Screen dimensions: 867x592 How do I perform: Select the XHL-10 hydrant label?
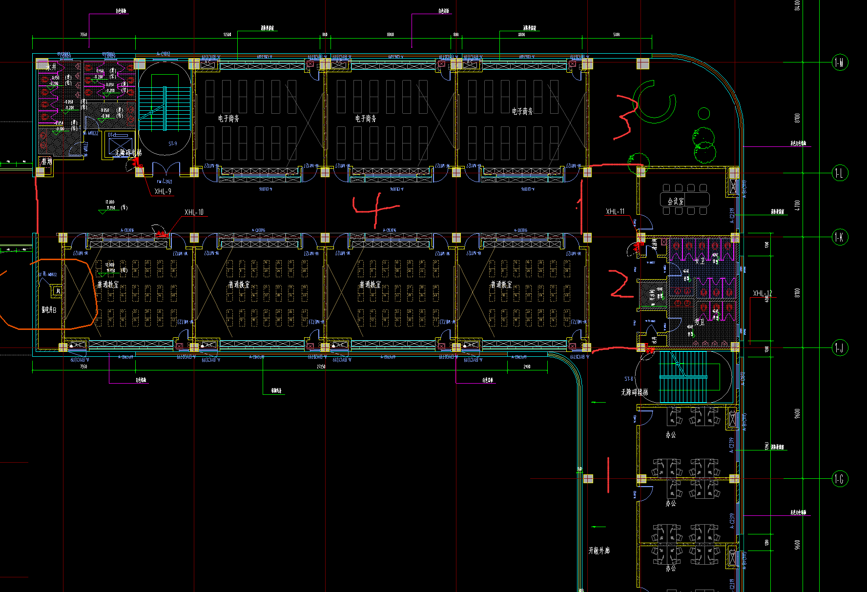click(x=194, y=212)
